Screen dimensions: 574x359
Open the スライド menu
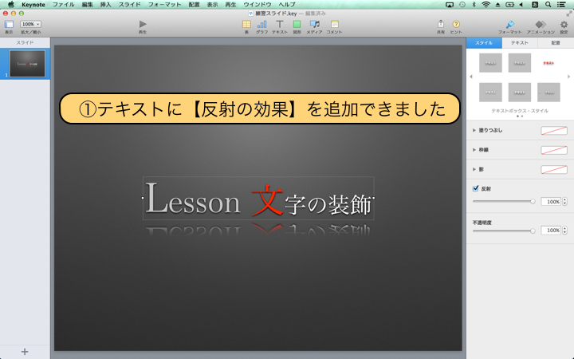(x=130, y=5)
